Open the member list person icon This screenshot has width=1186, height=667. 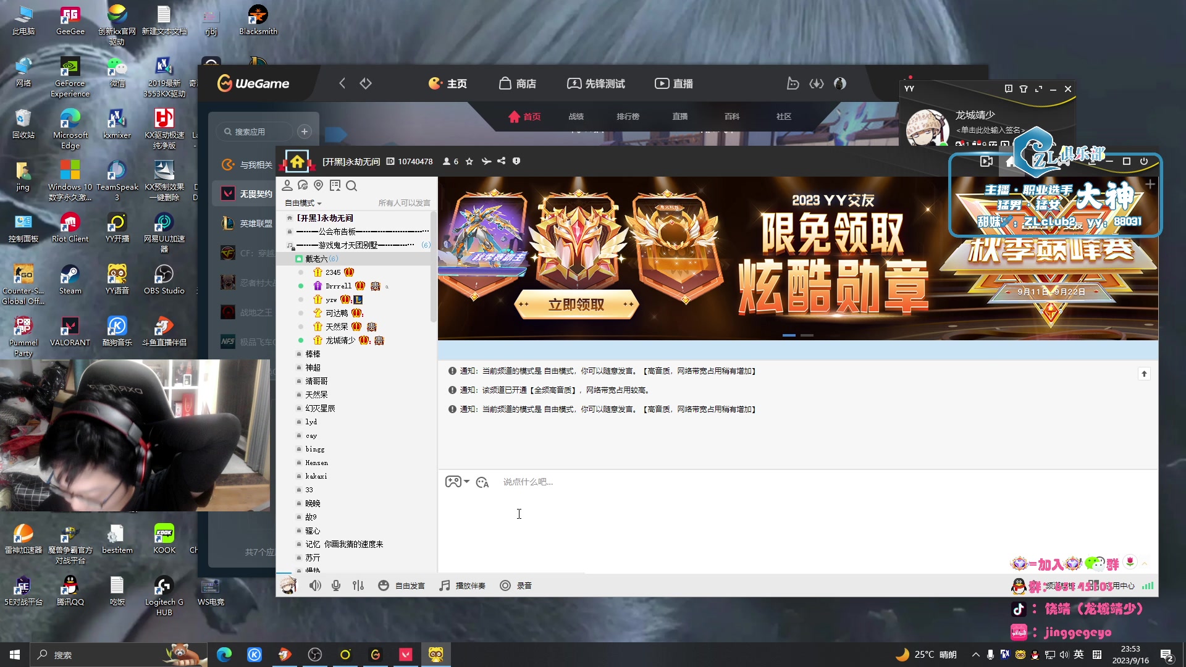click(287, 186)
